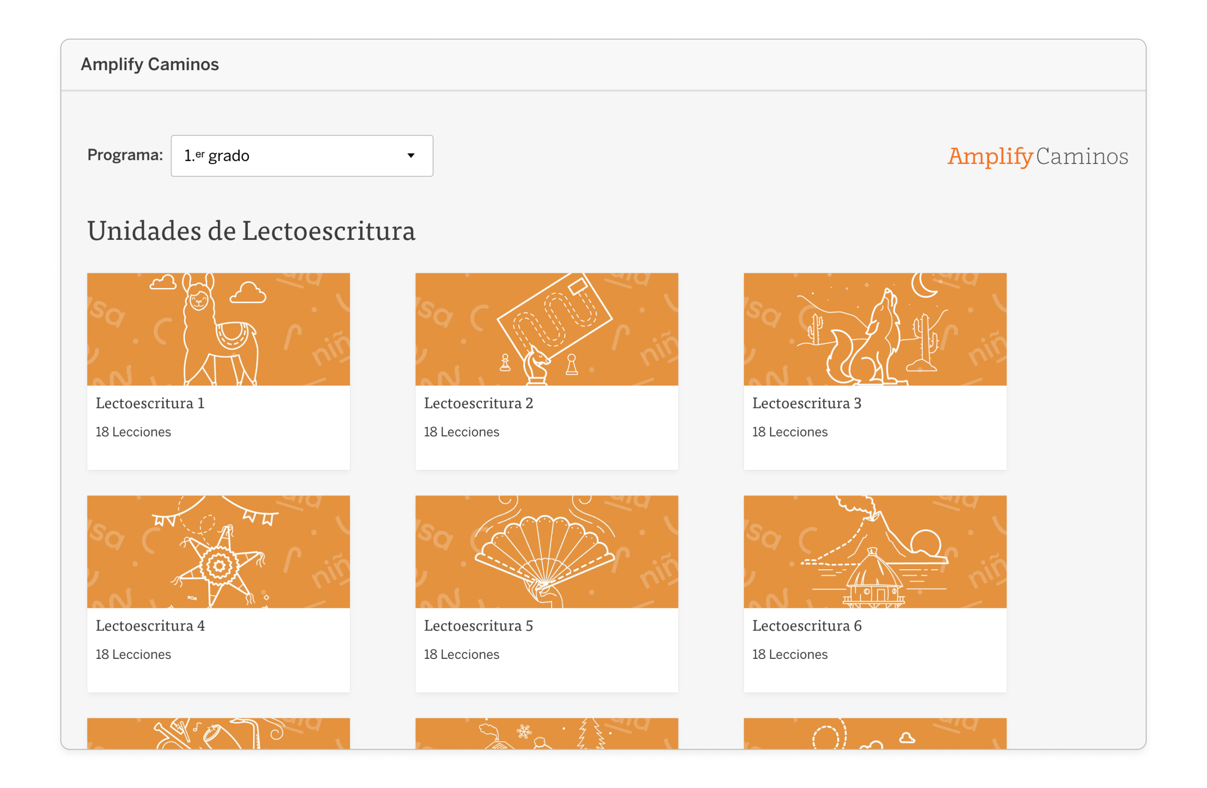Click the Amplify Caminos window title
This screenshot has width=1207, height=788.
149,64
